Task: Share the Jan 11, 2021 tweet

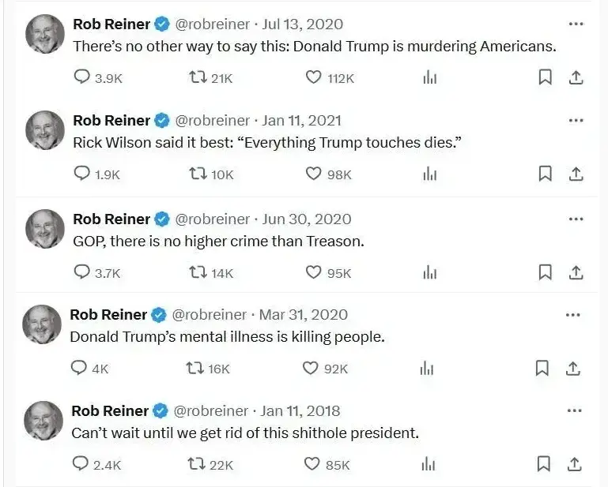Action: coord(576,174)
